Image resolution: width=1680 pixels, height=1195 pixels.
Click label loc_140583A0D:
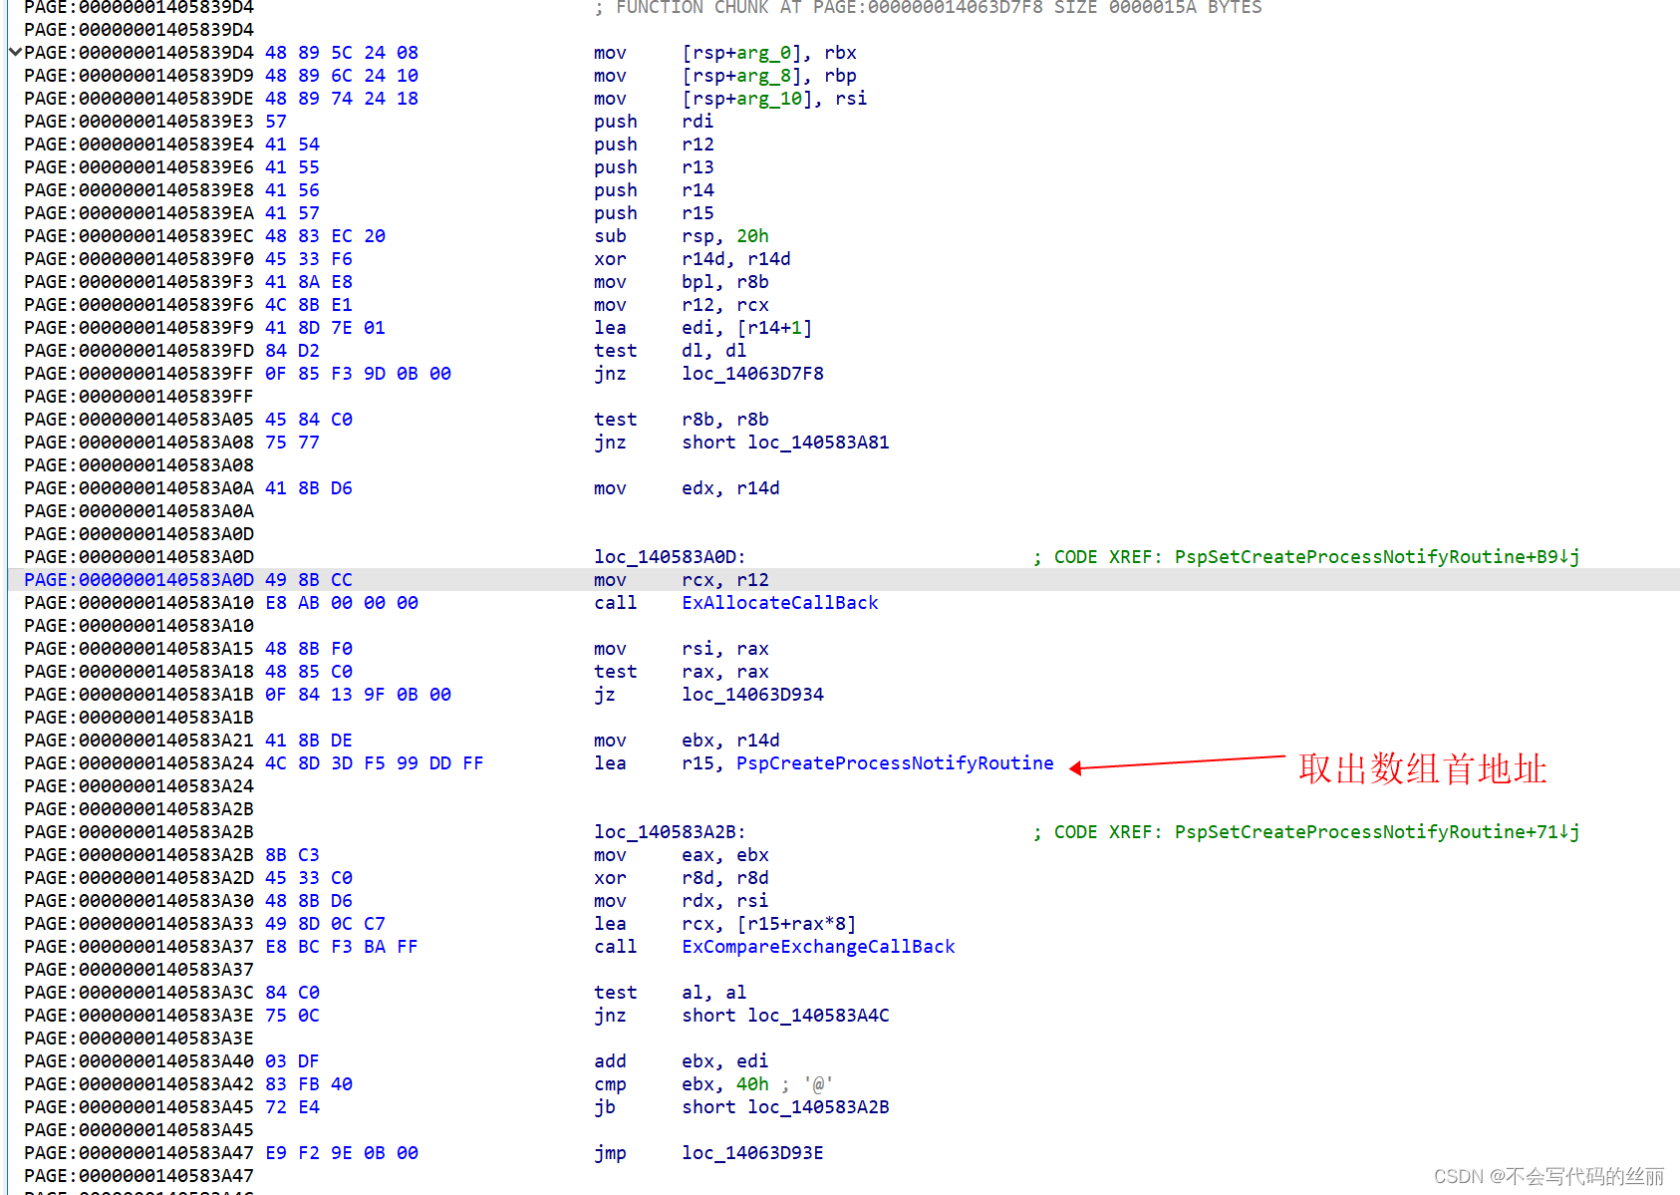[670, 557]
